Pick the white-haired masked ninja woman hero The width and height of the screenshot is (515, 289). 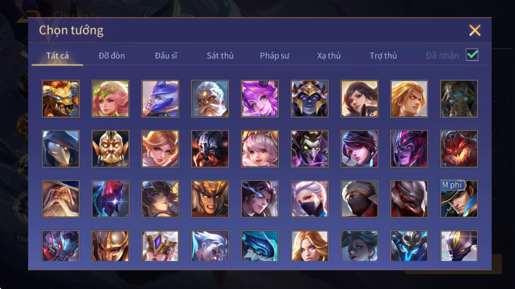[310, 199]
